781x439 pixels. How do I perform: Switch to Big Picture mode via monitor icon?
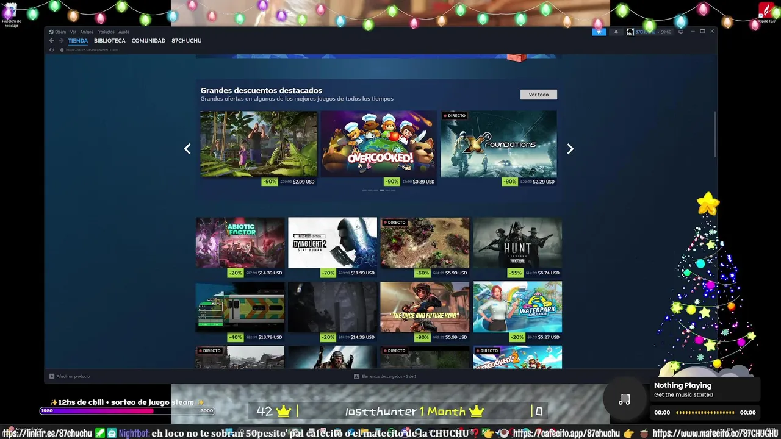[x=681, y=32]
